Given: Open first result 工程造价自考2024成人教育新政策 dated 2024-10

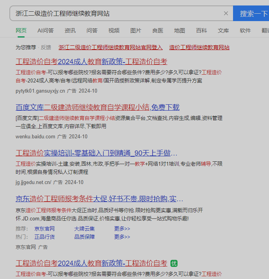Looking at the screenshot, I should (x=91, y=62).
